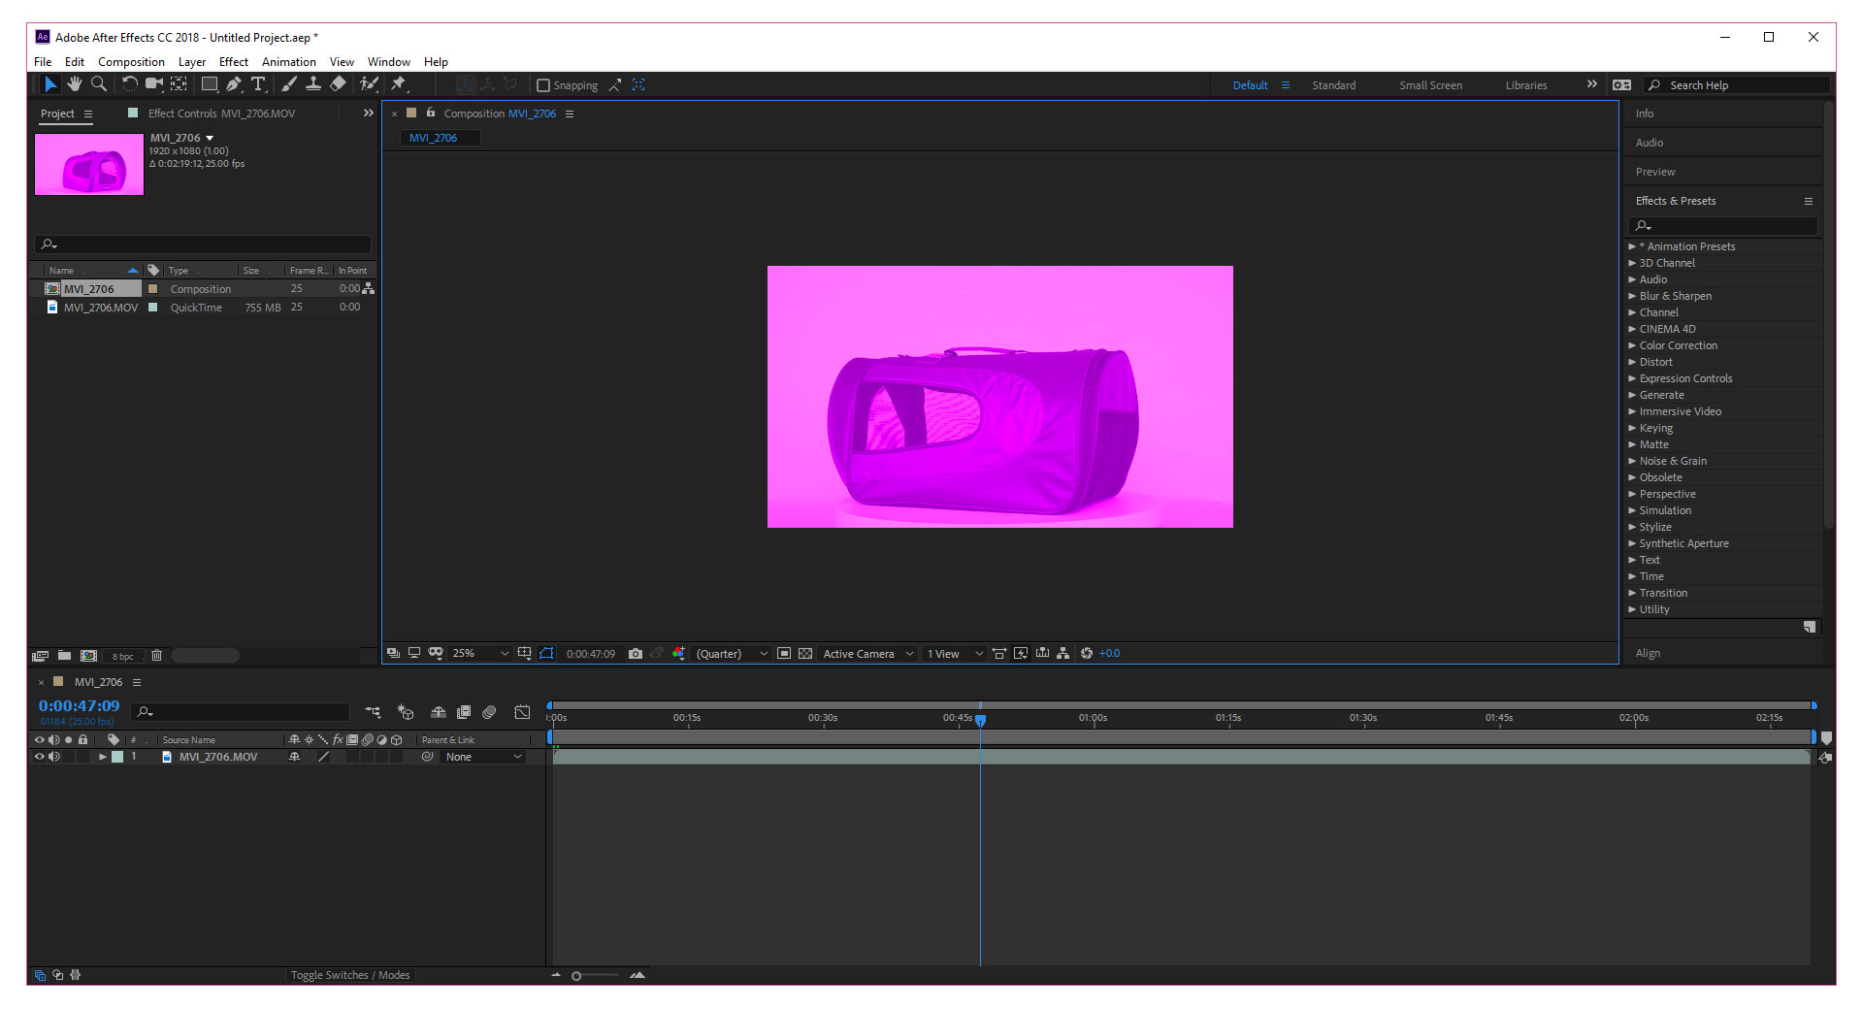Open the Animation menu

point(289,62)
